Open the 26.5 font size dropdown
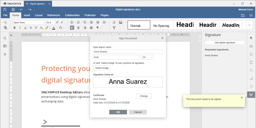 coord(53,22)
